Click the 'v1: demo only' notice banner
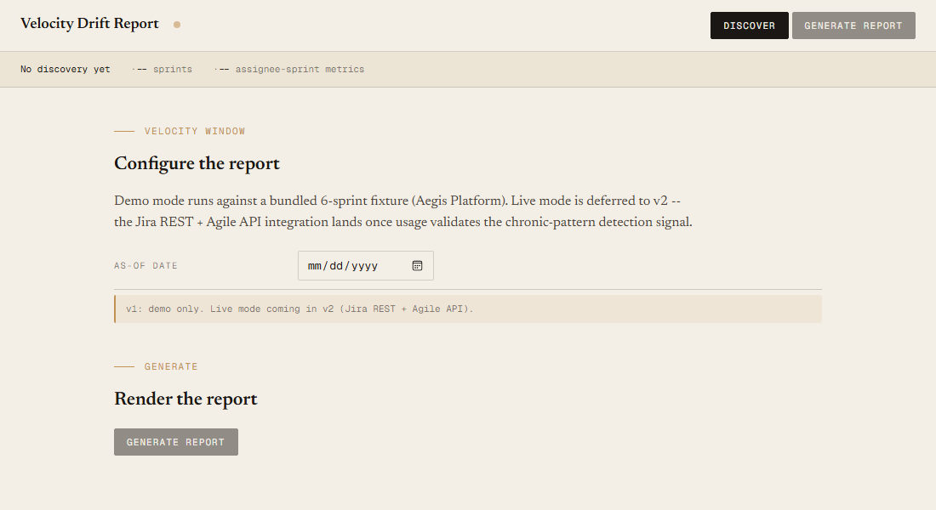The height and width of the screenshot is (510, 936). (468, 309)
